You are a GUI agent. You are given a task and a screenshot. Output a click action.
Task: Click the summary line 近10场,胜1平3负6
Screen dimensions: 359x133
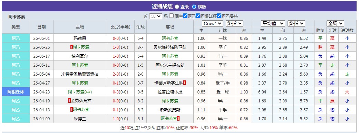tap(138, 128)
